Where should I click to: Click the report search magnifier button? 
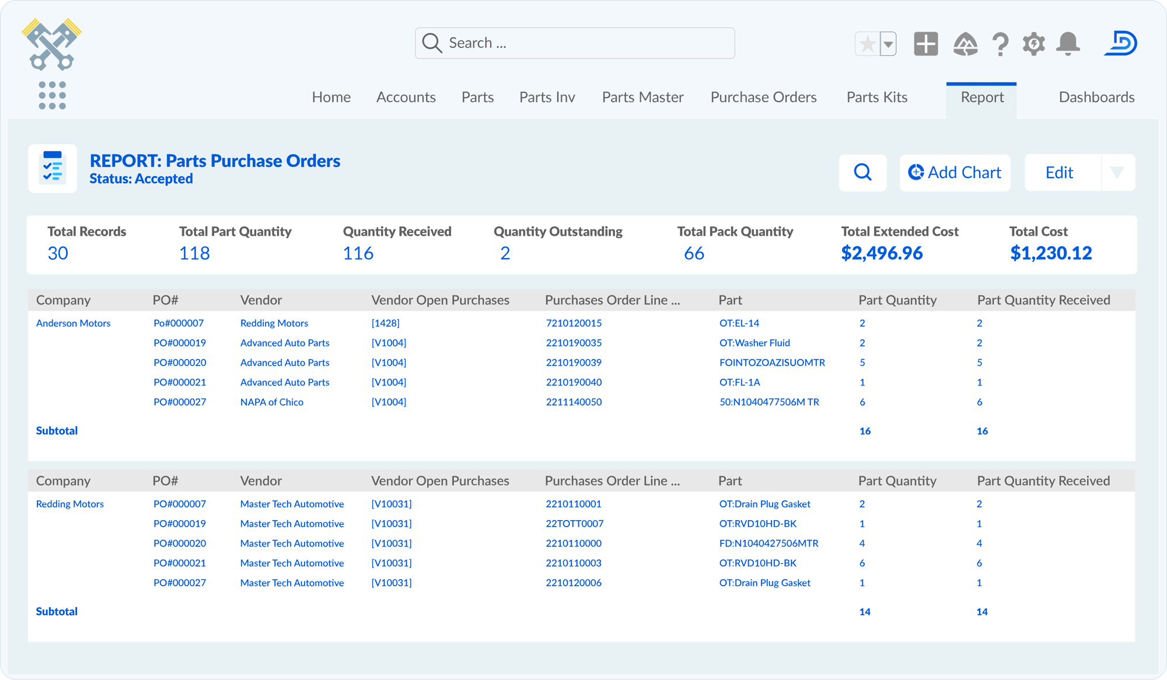(x=863, y=173)
